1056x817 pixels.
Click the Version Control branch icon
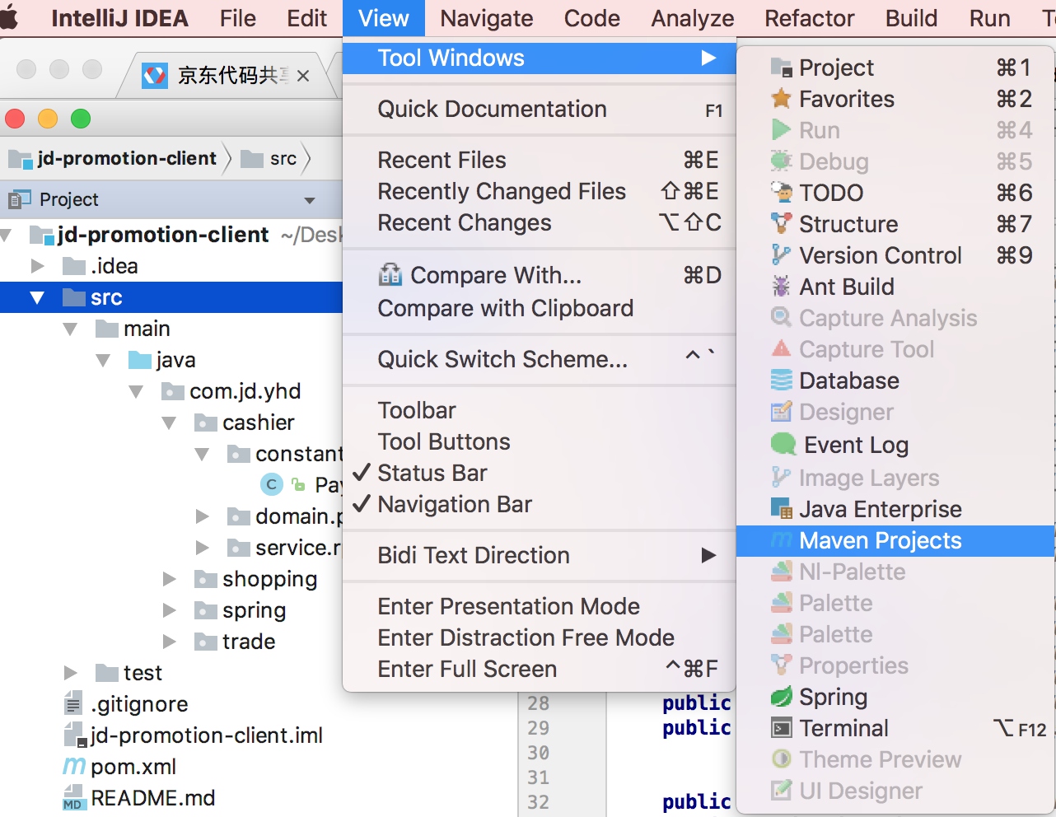click(x=781, y=255)
